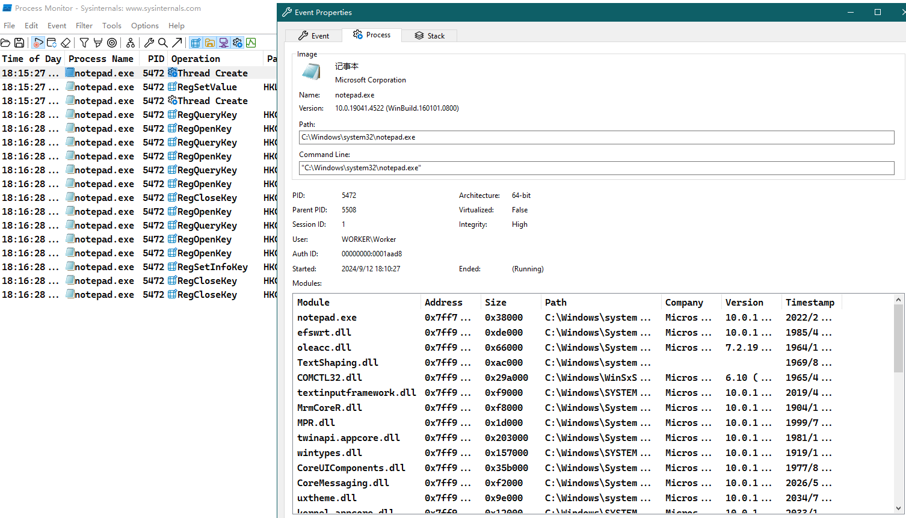The image size is (906, 518).
Task: Open the Filter funnel toolbar icon
Action: (x=84, y=43)
